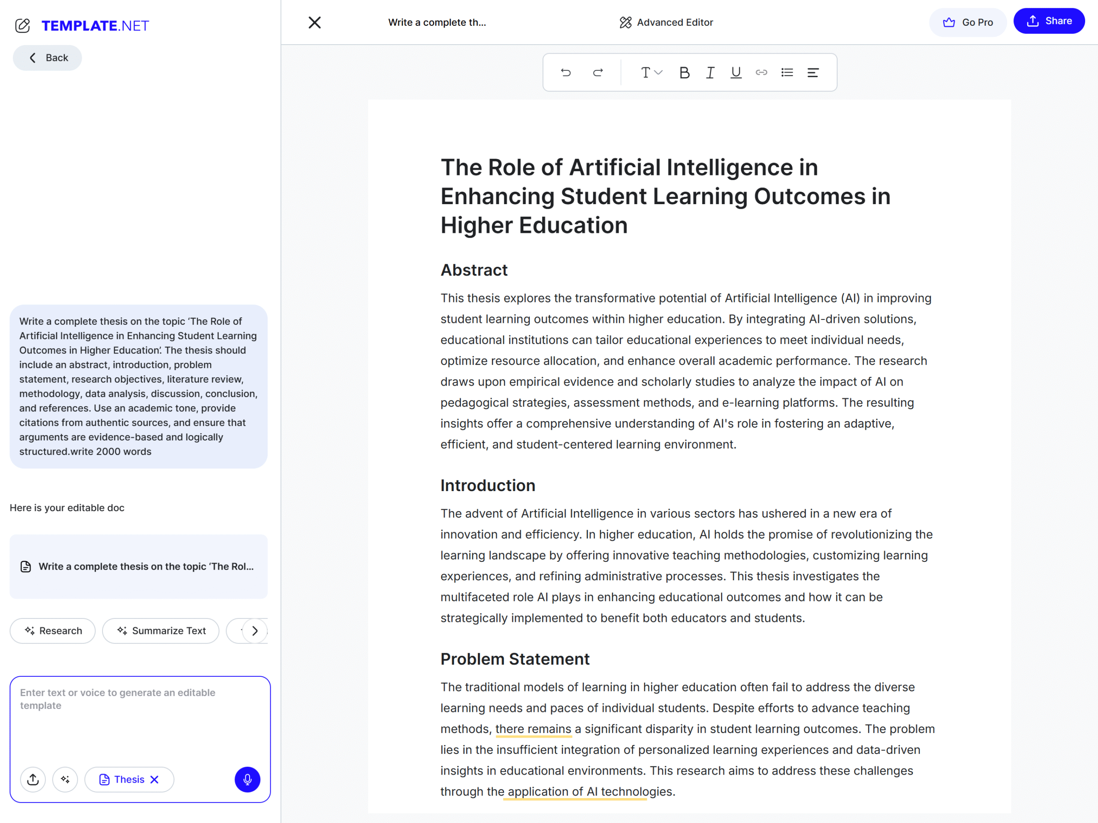The image size is (1098, 823).
Task: Open text alignment options
Action: point(813,72)
